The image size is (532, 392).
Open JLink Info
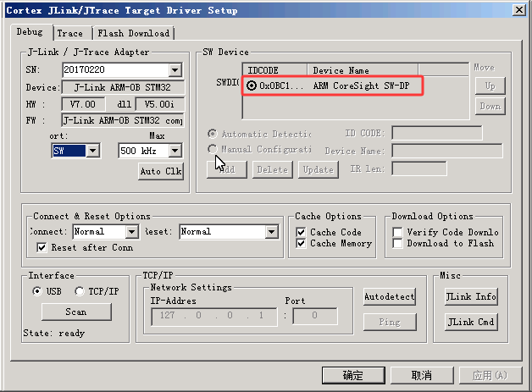tap(471, 296)
